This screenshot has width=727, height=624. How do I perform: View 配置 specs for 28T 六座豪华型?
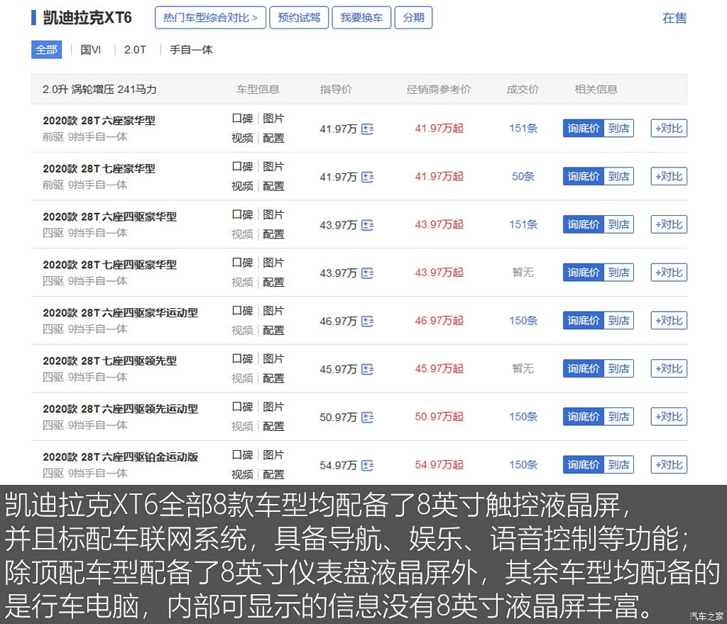(x=273, y=138)
